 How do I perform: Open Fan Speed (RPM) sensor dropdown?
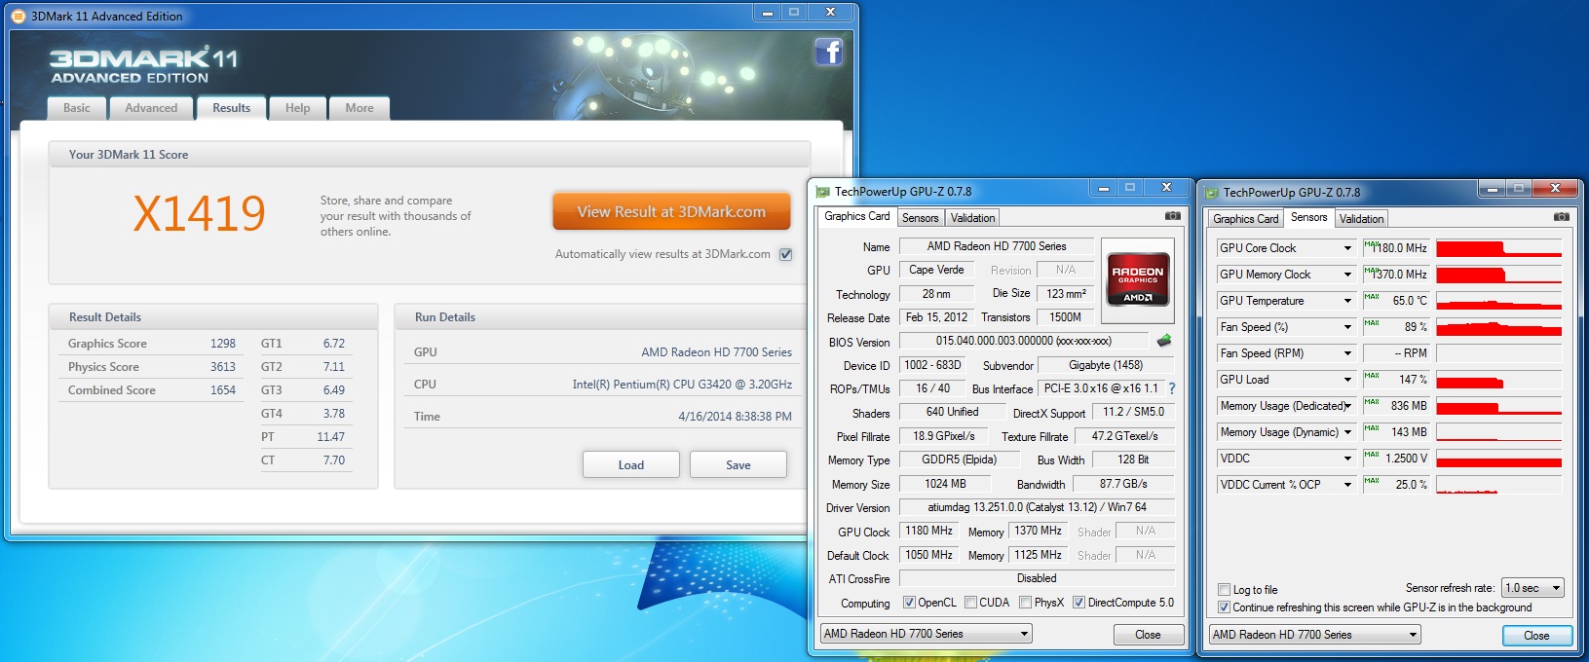click(1348, 353)
